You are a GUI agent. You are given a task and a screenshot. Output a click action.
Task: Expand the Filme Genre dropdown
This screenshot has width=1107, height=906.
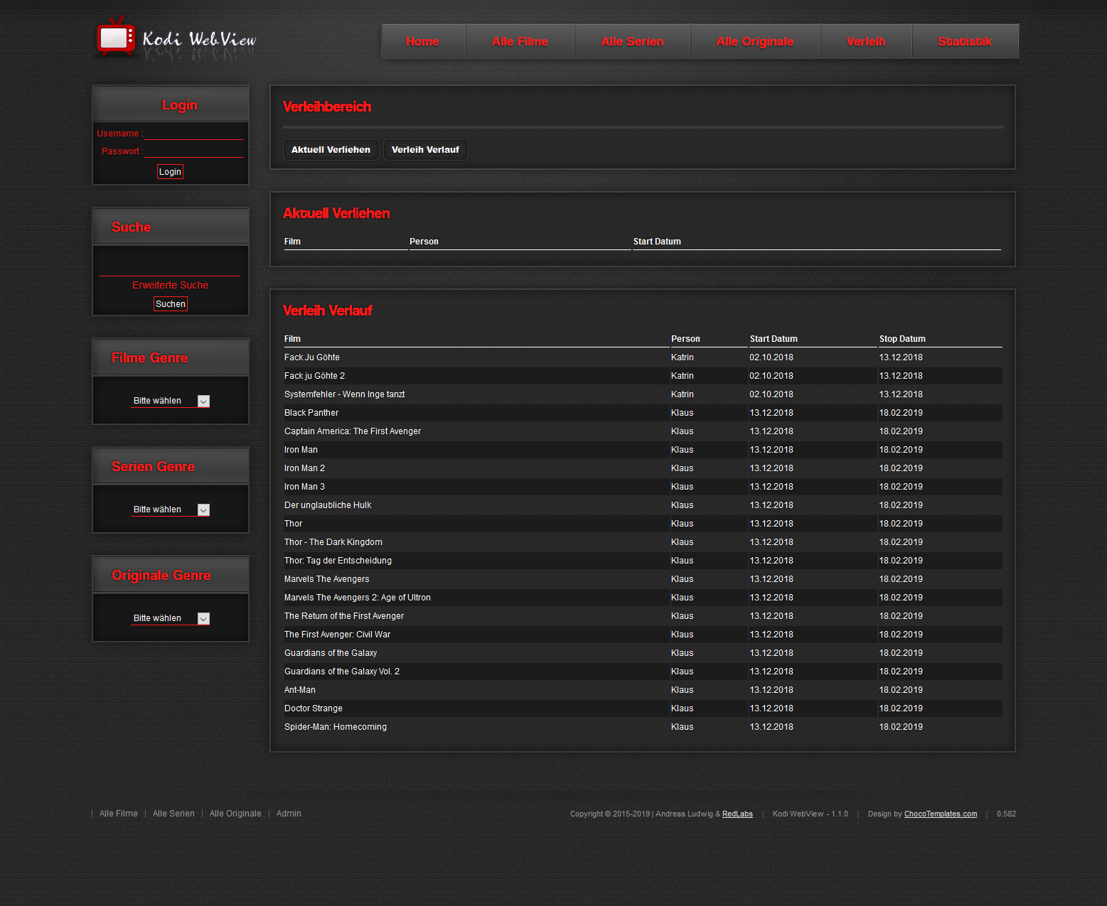(x=170, y=401)
